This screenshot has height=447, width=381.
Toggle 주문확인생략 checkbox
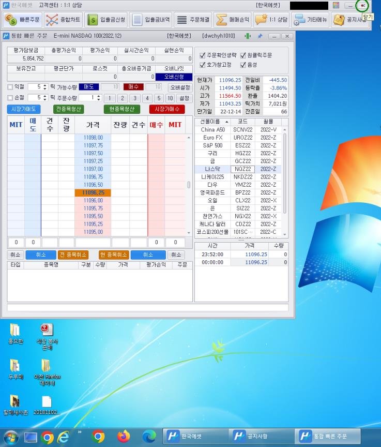pos(203,55)
